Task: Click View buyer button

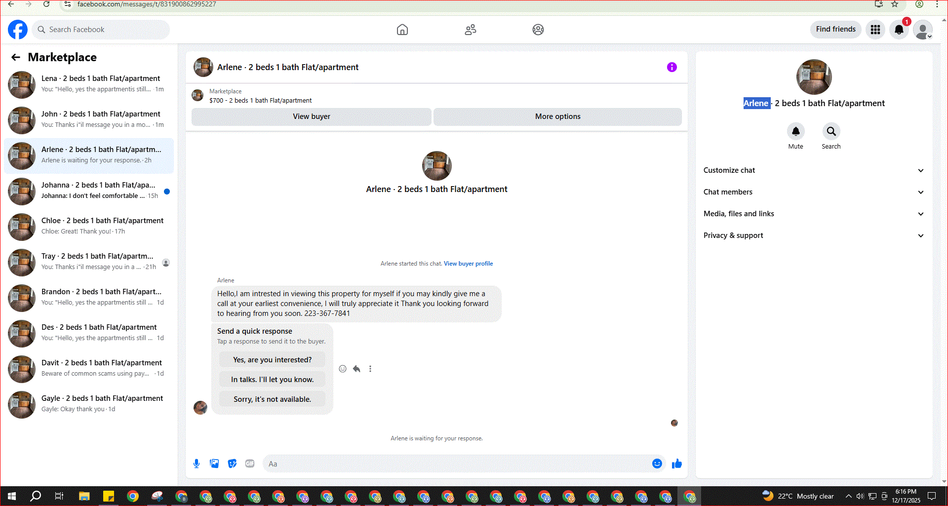Action: point(312,117)
